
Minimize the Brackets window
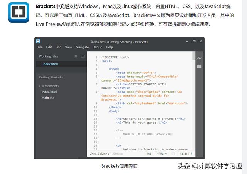tap(187, 41)
